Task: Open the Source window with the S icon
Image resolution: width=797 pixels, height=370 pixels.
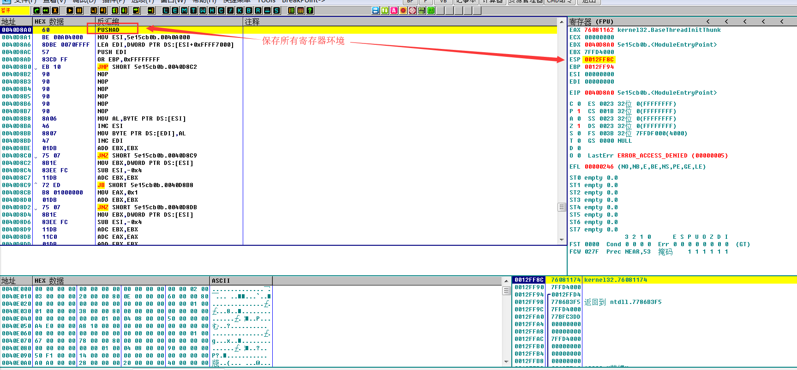Action: coord(277,10)
